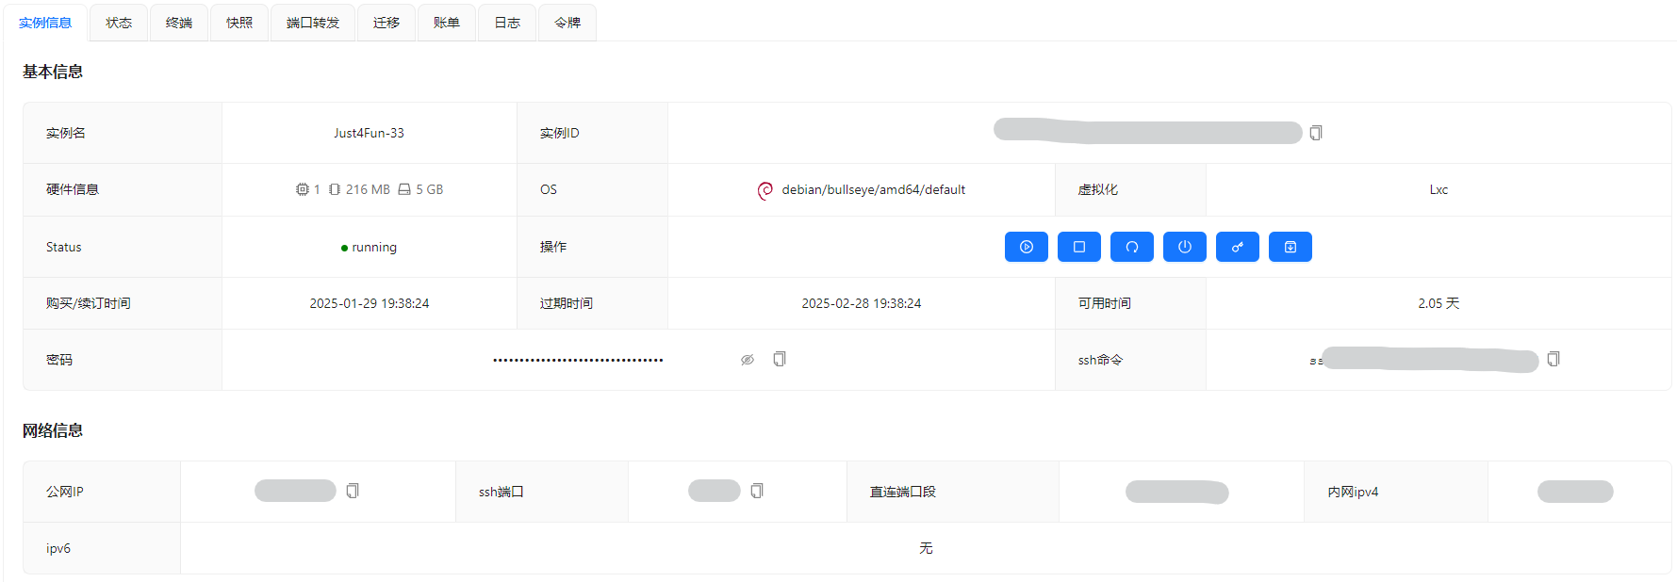Switch to the 快照 tab

pos(239,23)
